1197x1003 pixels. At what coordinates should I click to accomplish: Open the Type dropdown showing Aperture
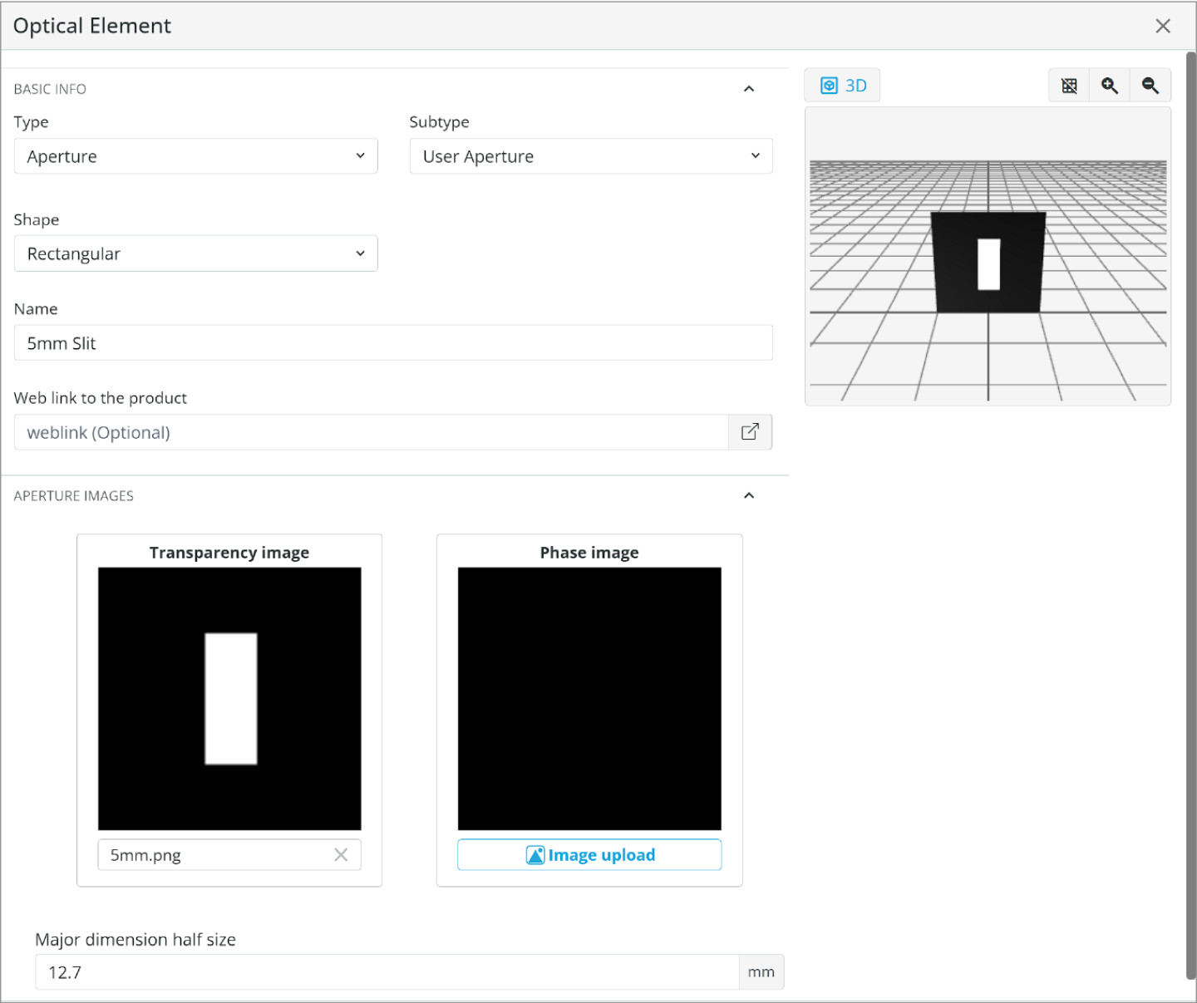[x=196, y=156]
